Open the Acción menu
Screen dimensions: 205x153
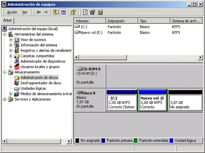[12, 12]
